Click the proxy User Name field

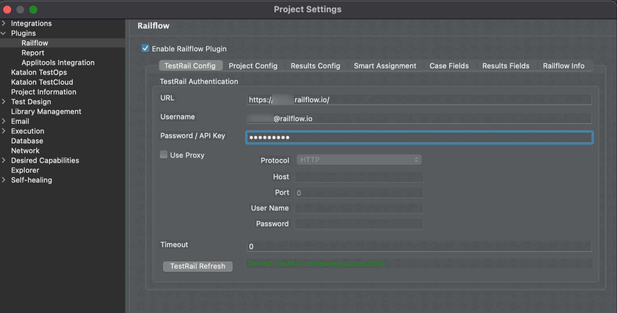(x=359, y=208)
